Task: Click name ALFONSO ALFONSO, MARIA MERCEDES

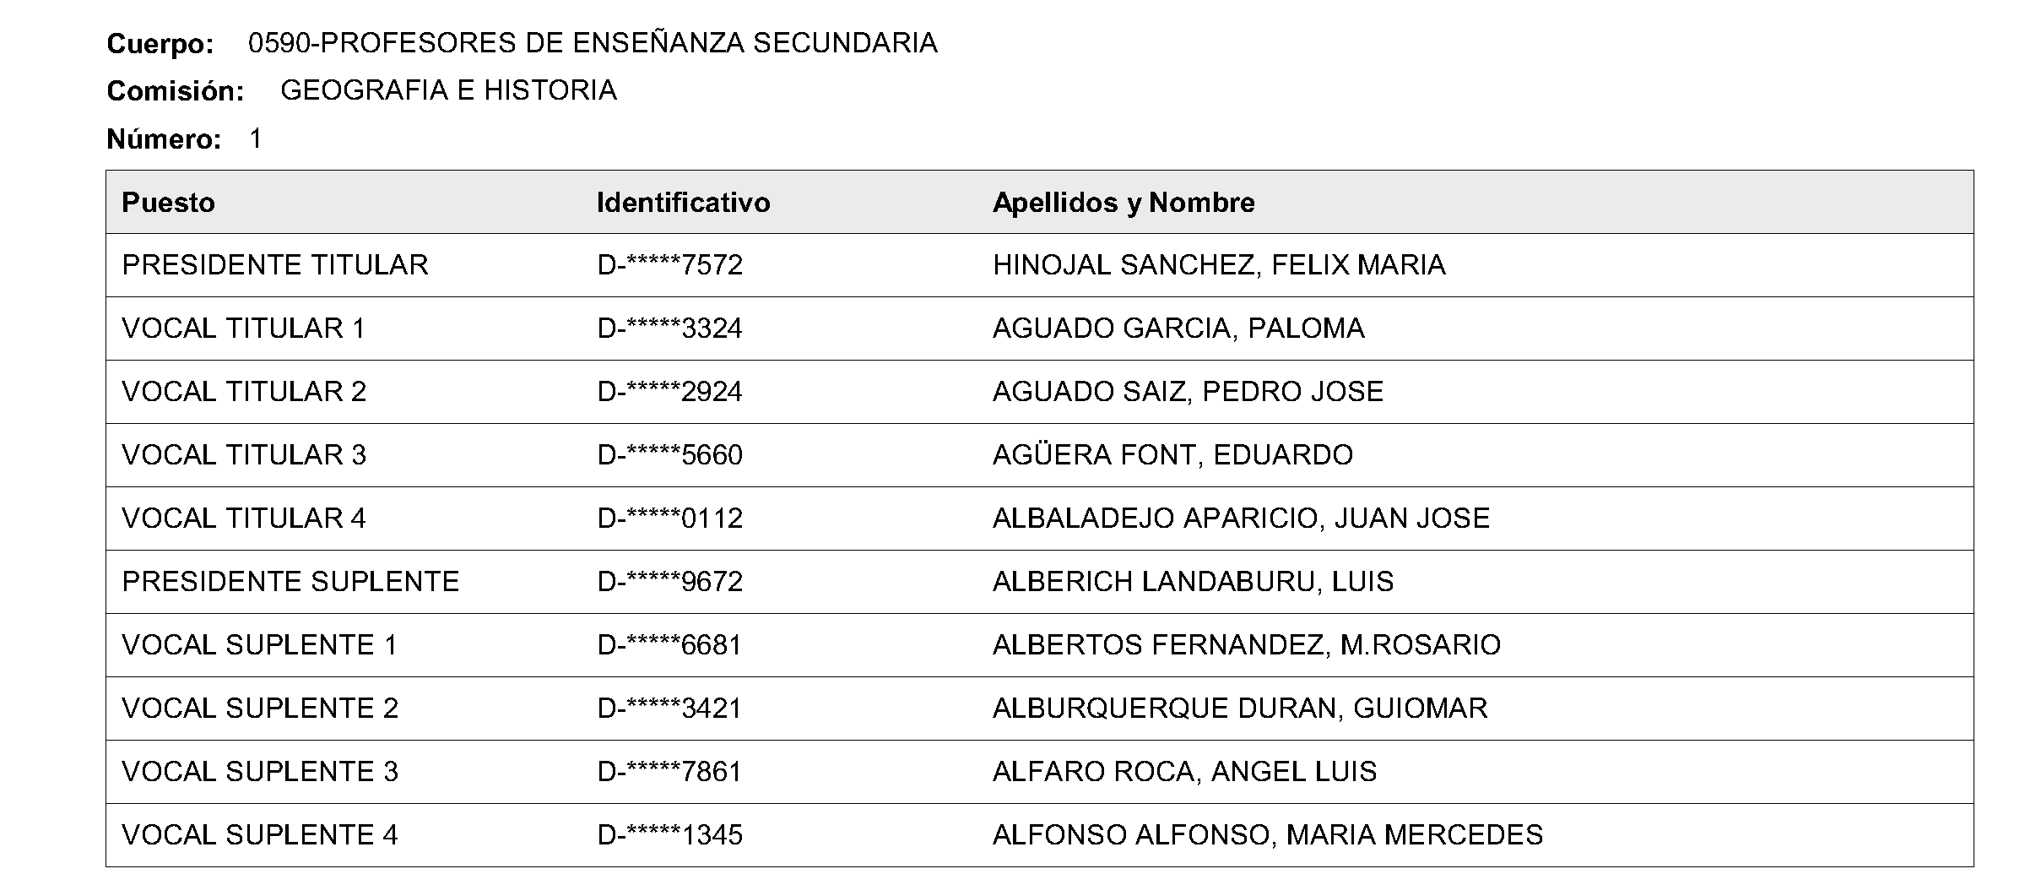Action: click(x=1268, y=835)
